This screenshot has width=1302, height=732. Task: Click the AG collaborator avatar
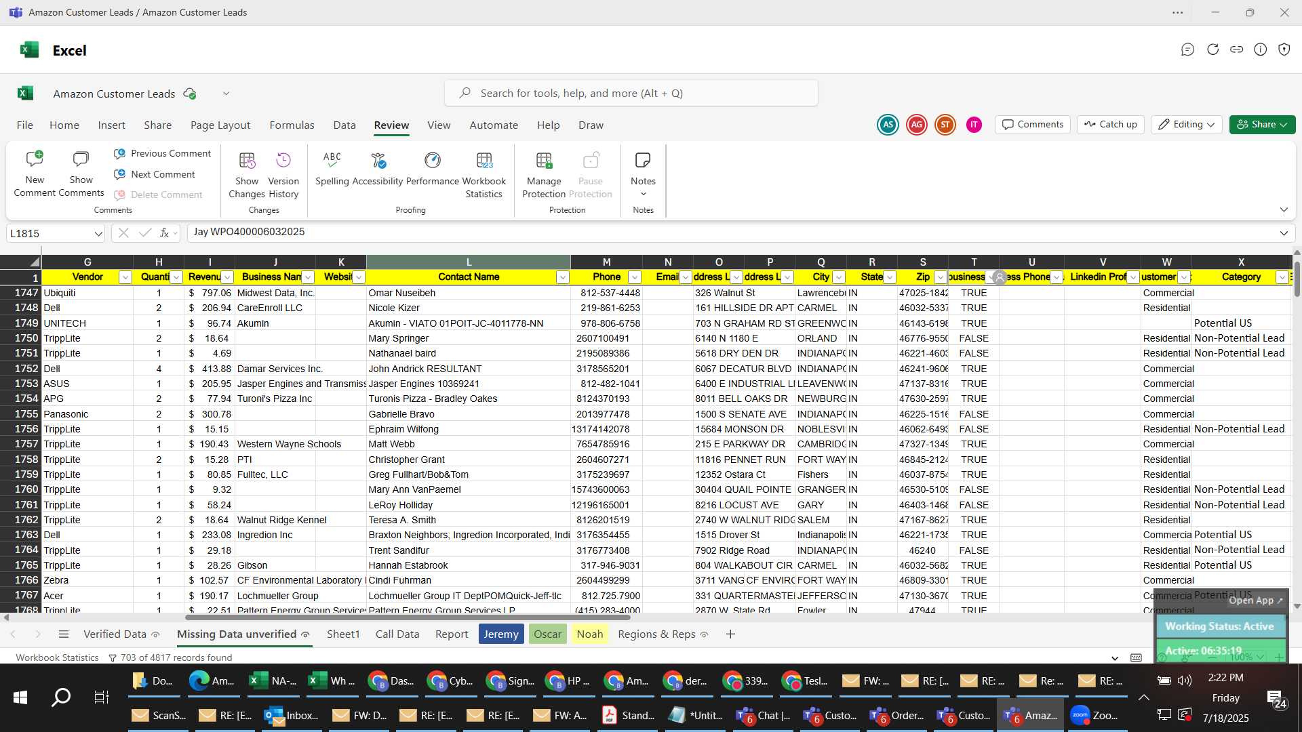coord(917,125)
